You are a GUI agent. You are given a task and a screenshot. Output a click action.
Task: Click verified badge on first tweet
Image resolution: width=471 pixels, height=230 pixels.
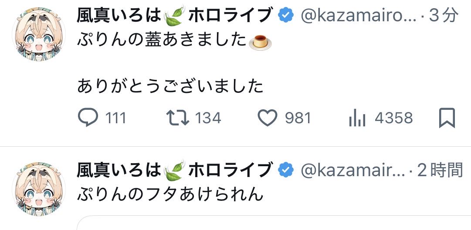[x=285, y=16]
